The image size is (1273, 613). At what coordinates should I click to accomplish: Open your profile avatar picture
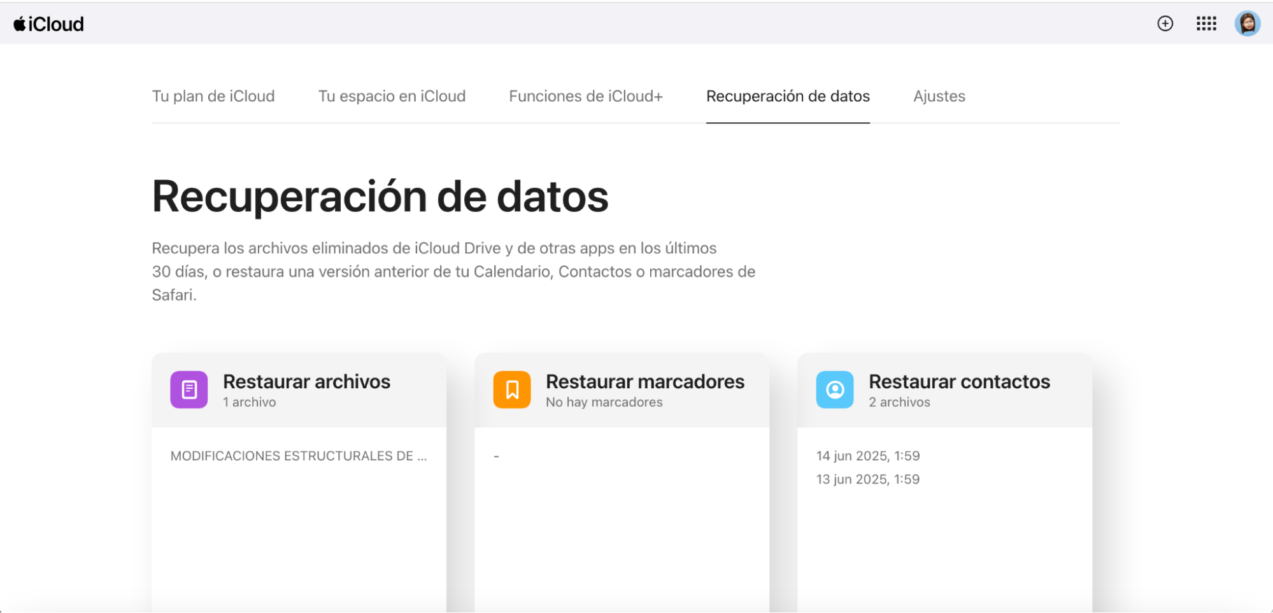pos(1248,24)
